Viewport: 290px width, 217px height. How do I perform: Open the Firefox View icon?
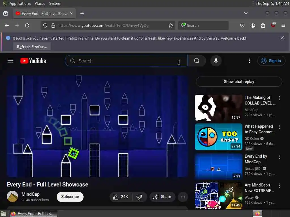(x=6, y=14)
